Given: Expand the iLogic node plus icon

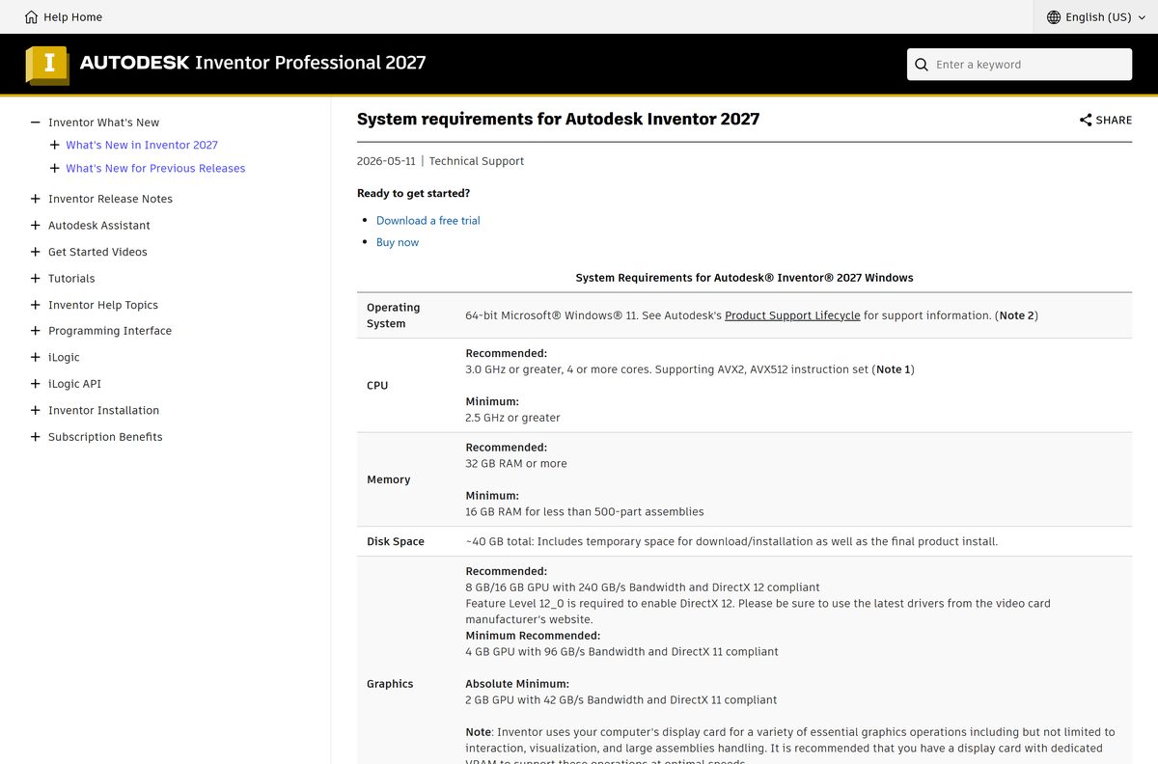Looking at the screenshot, I should (x=36, y=357).
